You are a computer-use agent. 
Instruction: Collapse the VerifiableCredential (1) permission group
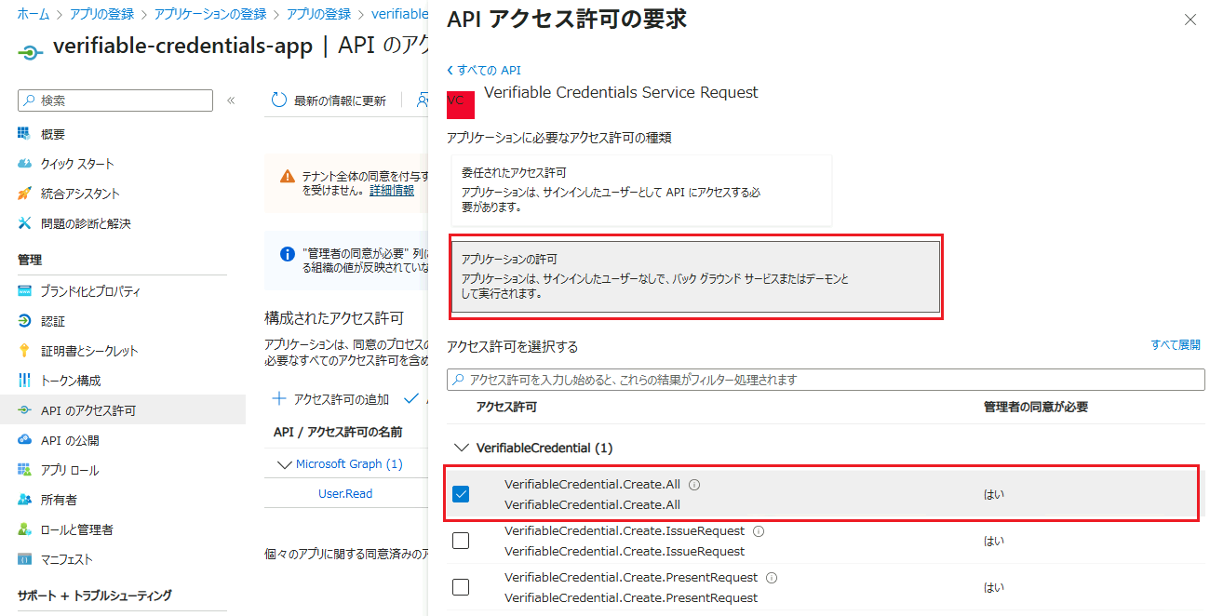tap(461, 448)
